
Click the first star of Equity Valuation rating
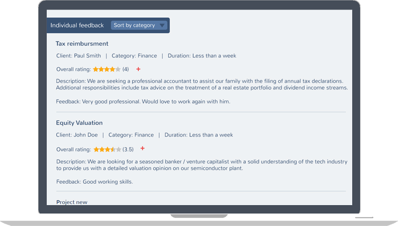point(96,149)
